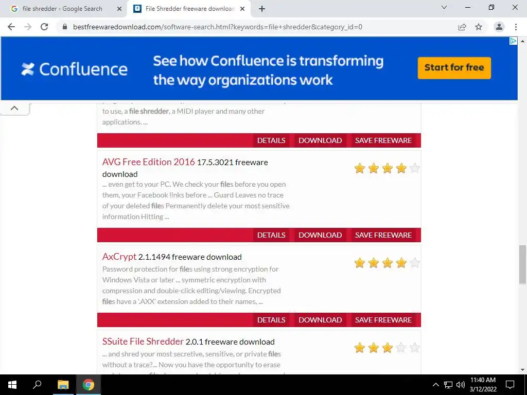527x395 pixels.
Task: Collapse panel with the up chevron
Action: click(14, 108)
